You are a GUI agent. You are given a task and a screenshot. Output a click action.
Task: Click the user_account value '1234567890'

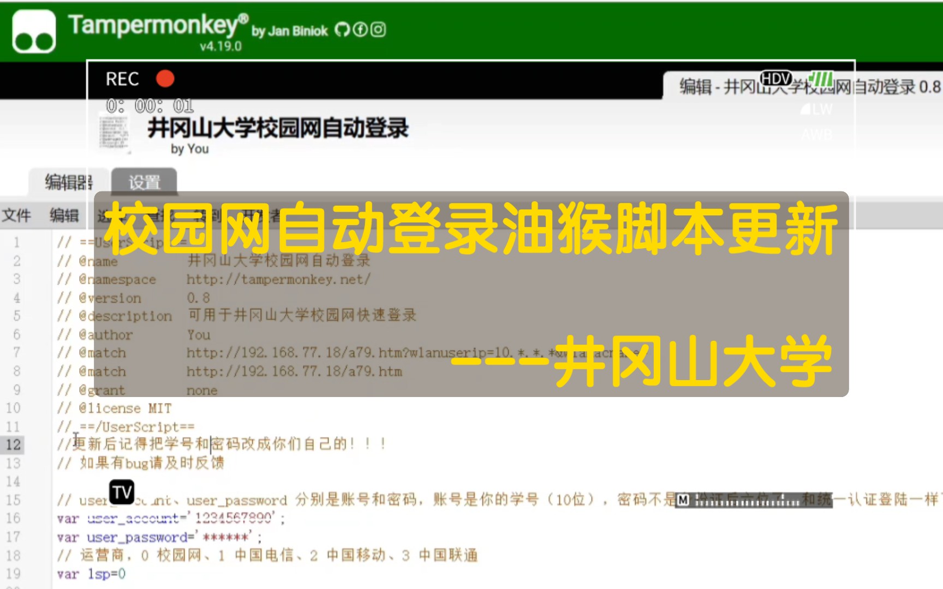[x=233, y=518]
